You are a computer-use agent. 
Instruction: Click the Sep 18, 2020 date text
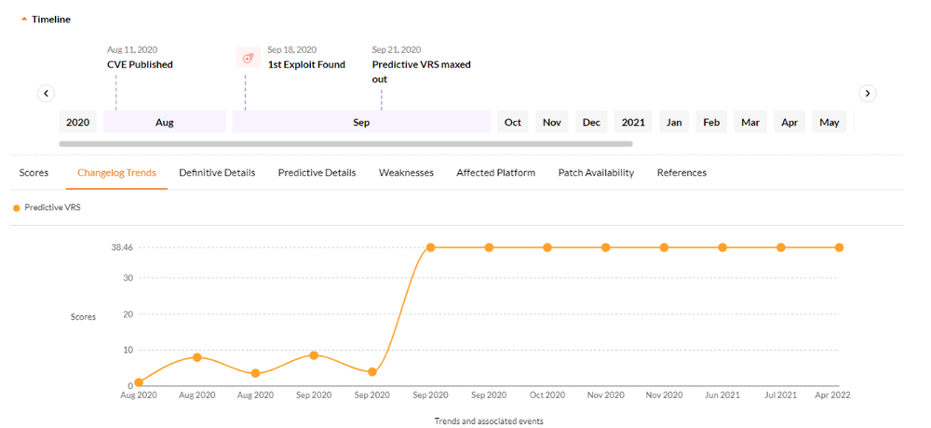pyautogui.click(x=292, y=50)
